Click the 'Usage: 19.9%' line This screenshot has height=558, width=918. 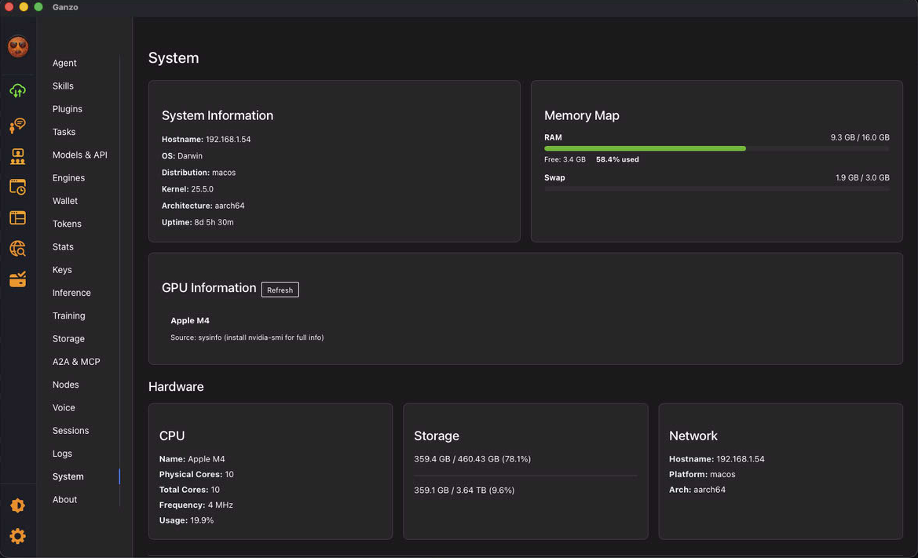(186, 520)
